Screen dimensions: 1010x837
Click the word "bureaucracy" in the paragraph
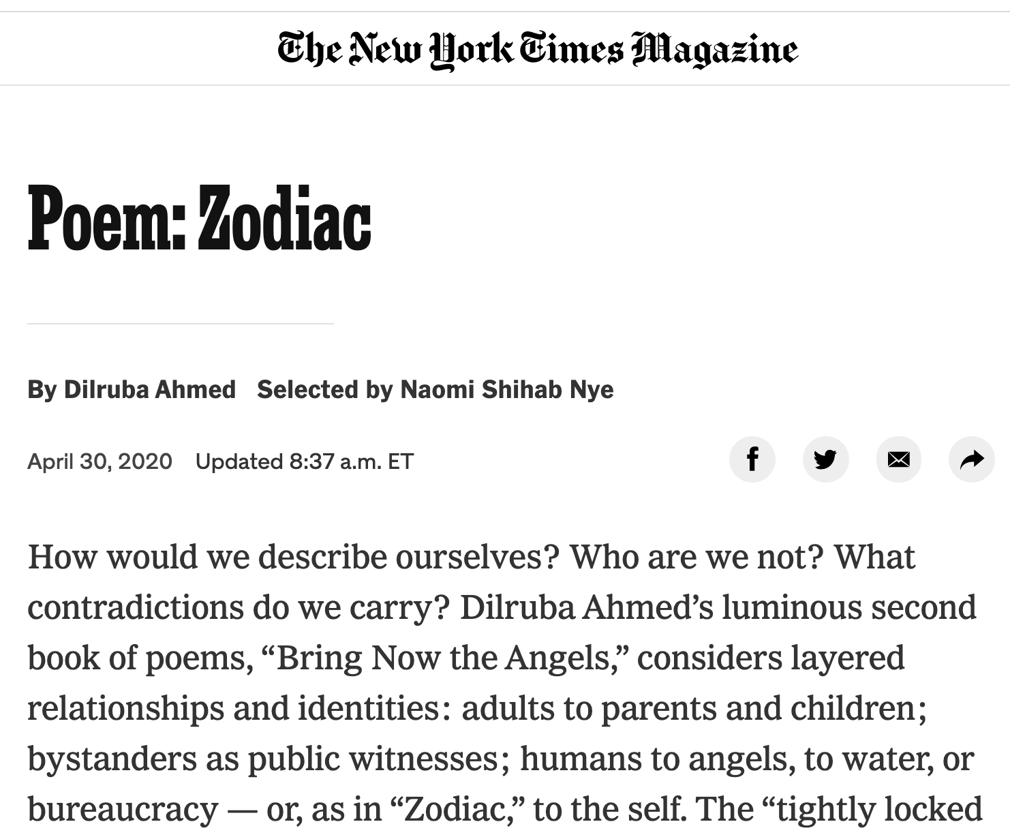pos(123,809)
